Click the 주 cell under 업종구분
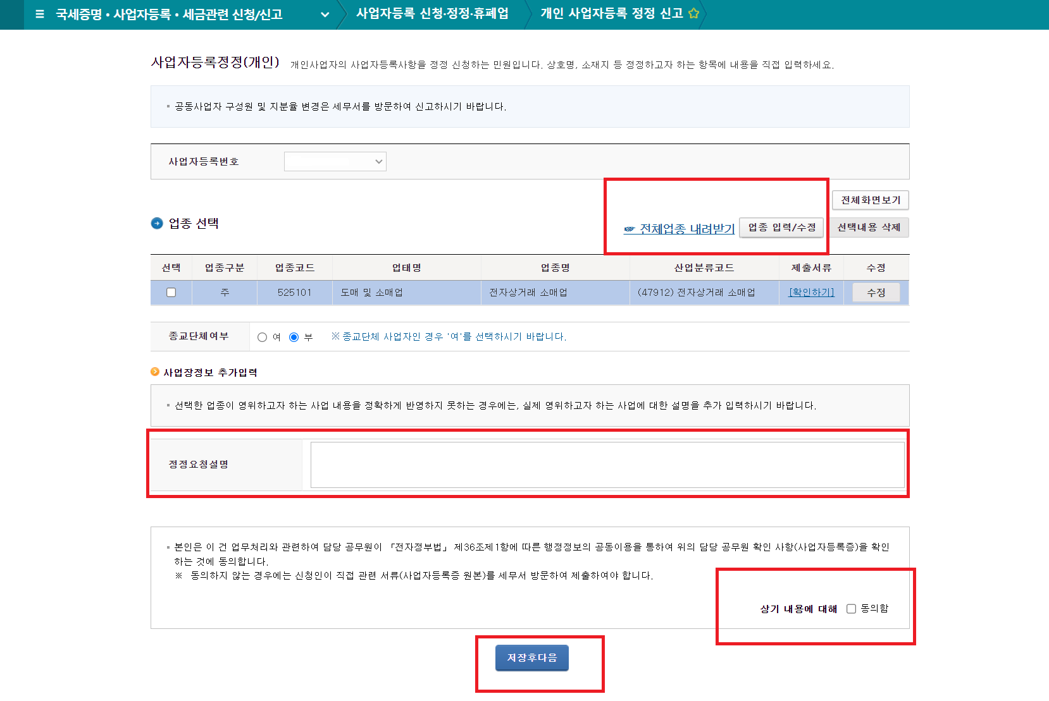The height and width of the screenshot is (701, 1049). click(x=225, y=293)
